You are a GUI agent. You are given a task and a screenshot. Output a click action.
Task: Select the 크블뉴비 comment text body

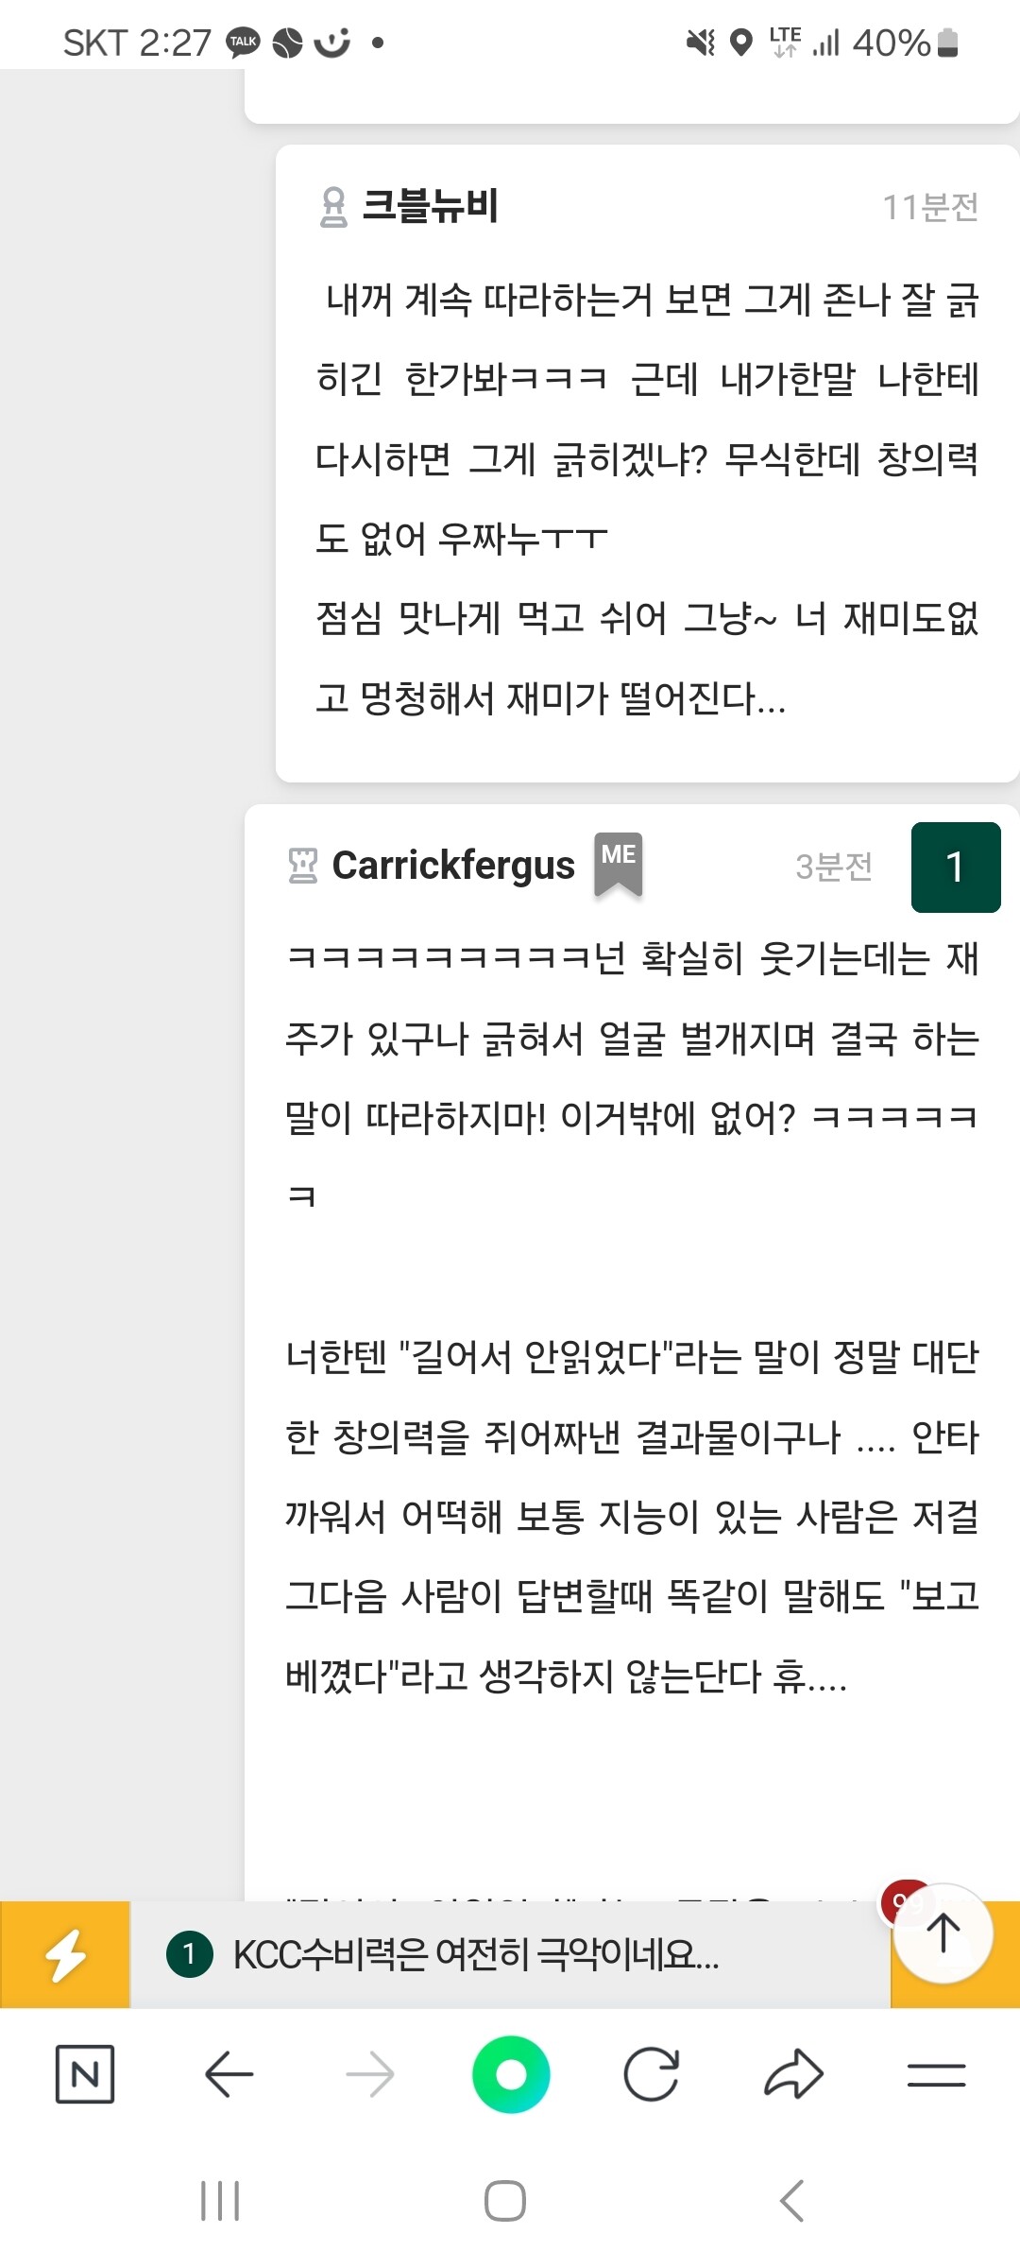point(647,499)
